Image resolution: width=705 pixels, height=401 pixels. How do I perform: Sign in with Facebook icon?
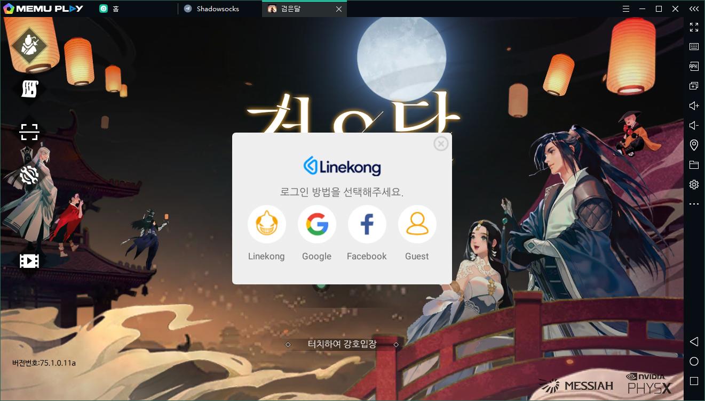367,224
